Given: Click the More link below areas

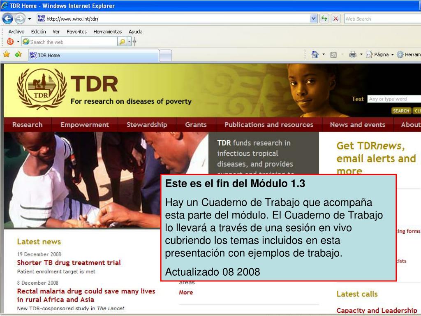Looking at the screenshot, I should pos(186,293).
